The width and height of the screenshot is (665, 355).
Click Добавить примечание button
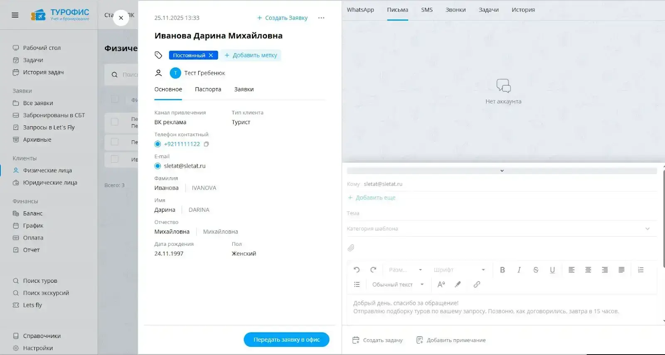[x=451, y=340]
